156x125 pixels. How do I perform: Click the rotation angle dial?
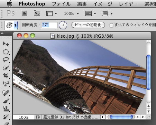coord(63,25)
